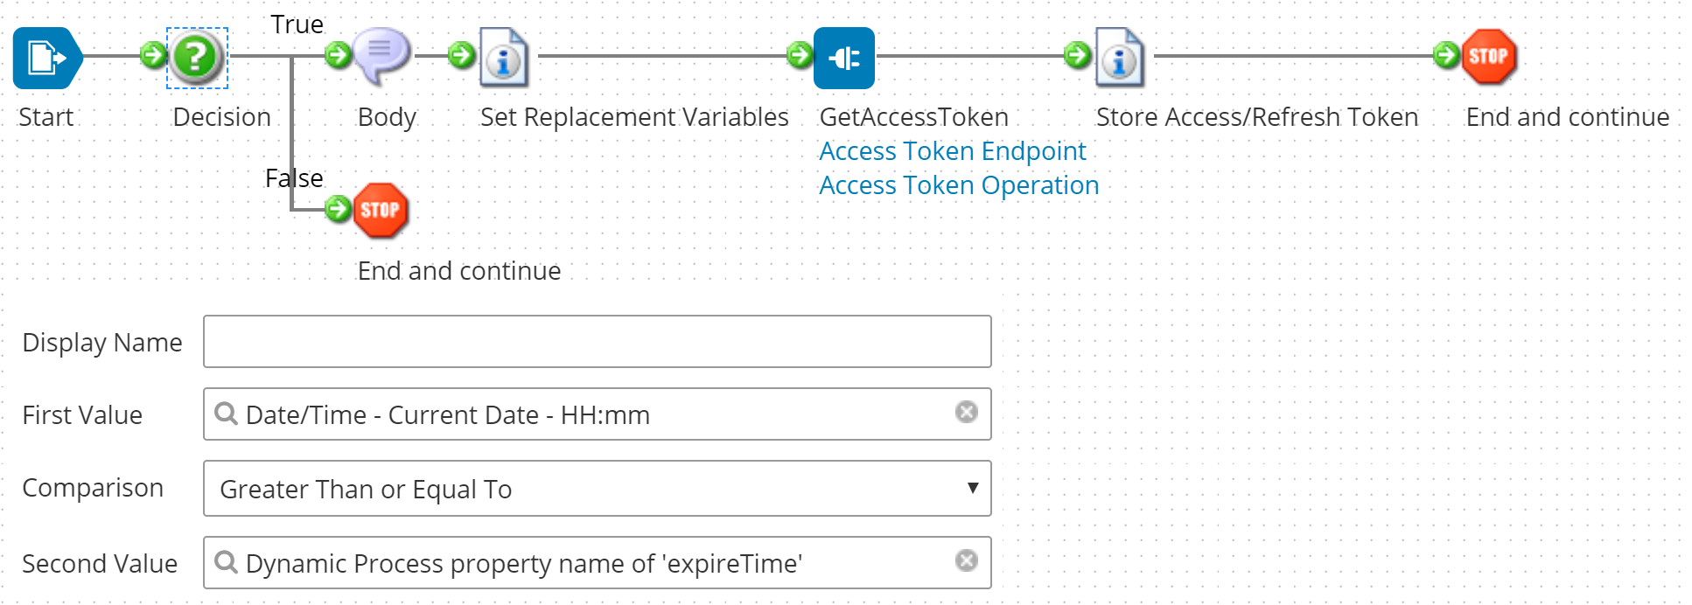The image size is (1692, 605).
Task: Click the Stop shape on False branch
Action: click(x=381, y=210)
